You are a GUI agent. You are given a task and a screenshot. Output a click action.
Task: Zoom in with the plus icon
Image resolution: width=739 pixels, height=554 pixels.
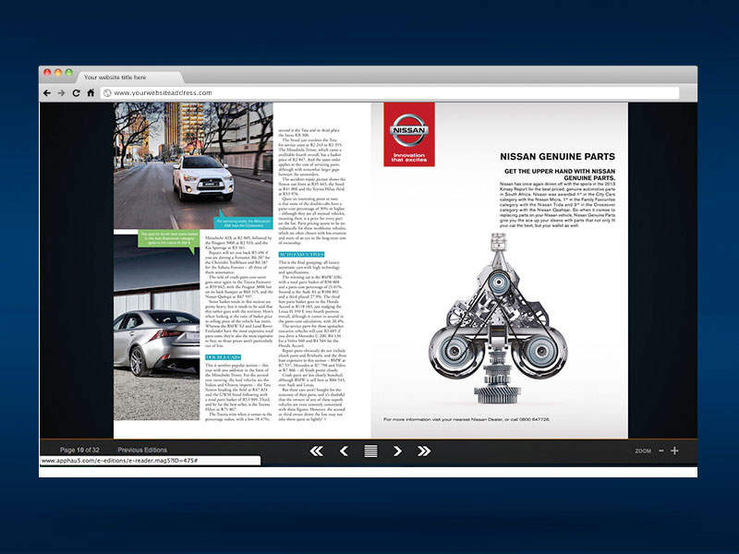674,451
